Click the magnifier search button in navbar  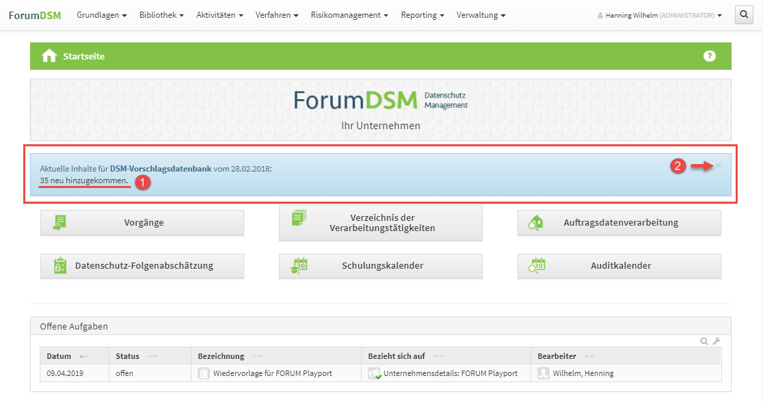pyautogui.click(x=744, y=14)
